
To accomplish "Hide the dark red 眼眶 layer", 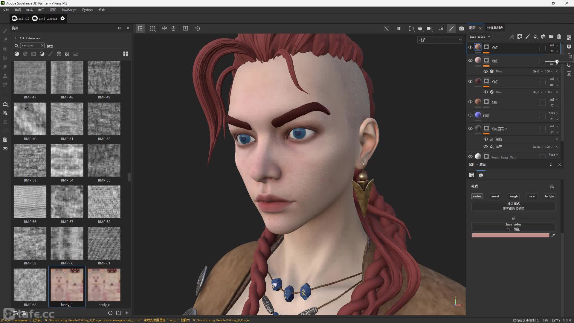I will [470, 81].
